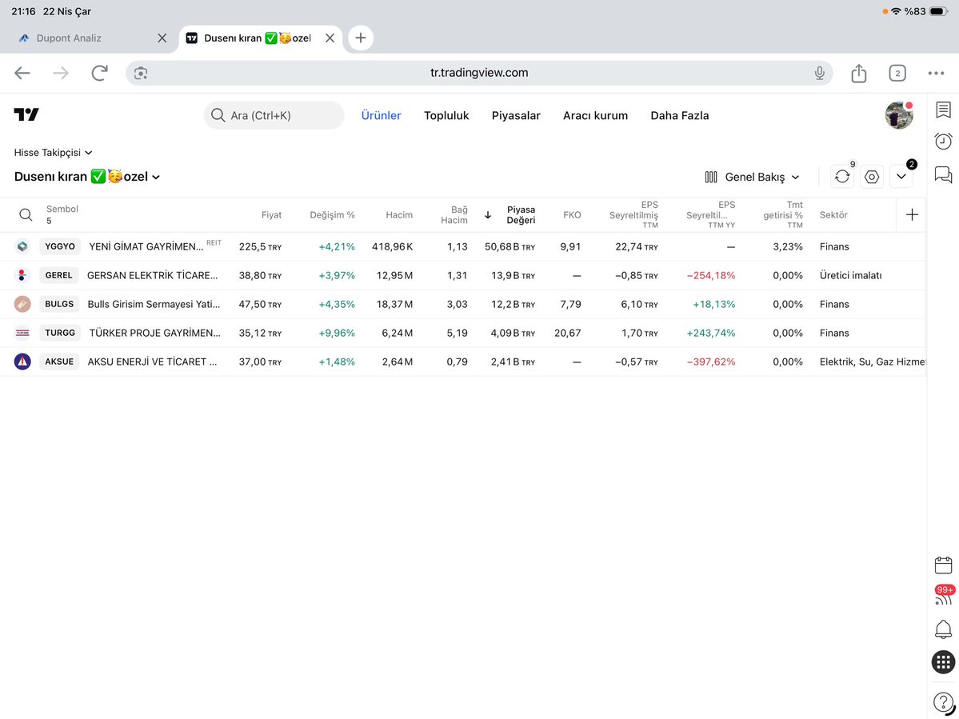
Task: Open the Aracı kurum menu
Action: click(596, 115)
